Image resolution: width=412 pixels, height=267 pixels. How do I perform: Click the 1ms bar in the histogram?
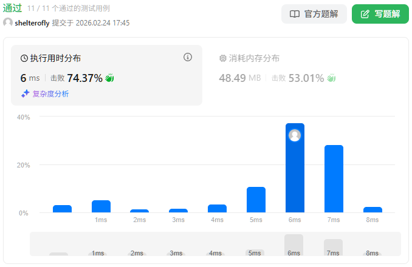point(101,206)
